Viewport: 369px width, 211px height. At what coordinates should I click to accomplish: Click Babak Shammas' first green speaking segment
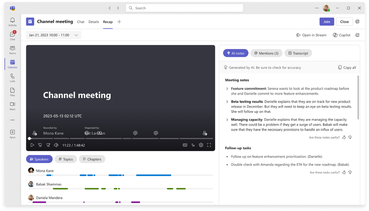coord(60,189)
